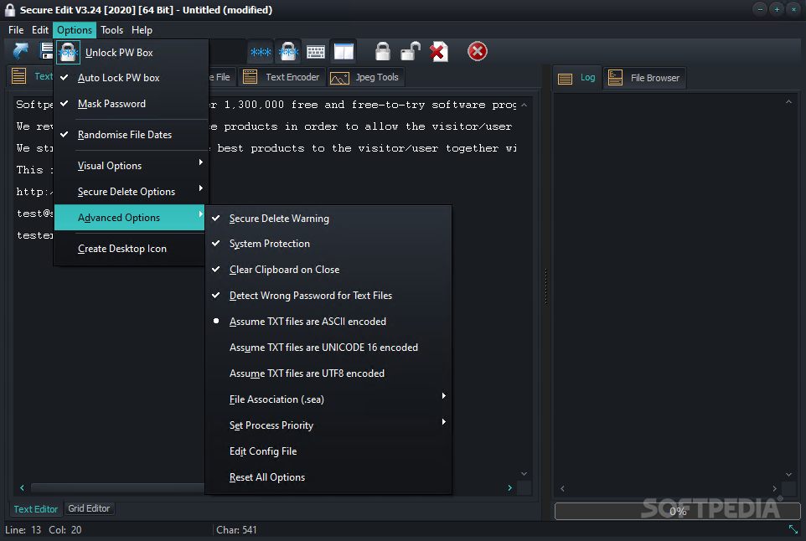Select Assume TXT files are ASCII encoded
This screenshot has height=541, width=806.
coord(328,322)
